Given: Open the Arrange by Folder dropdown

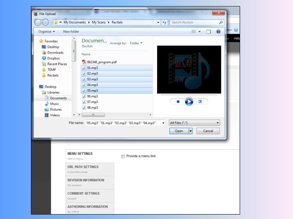Looking at the screenshot, I should tap(136, 43).
